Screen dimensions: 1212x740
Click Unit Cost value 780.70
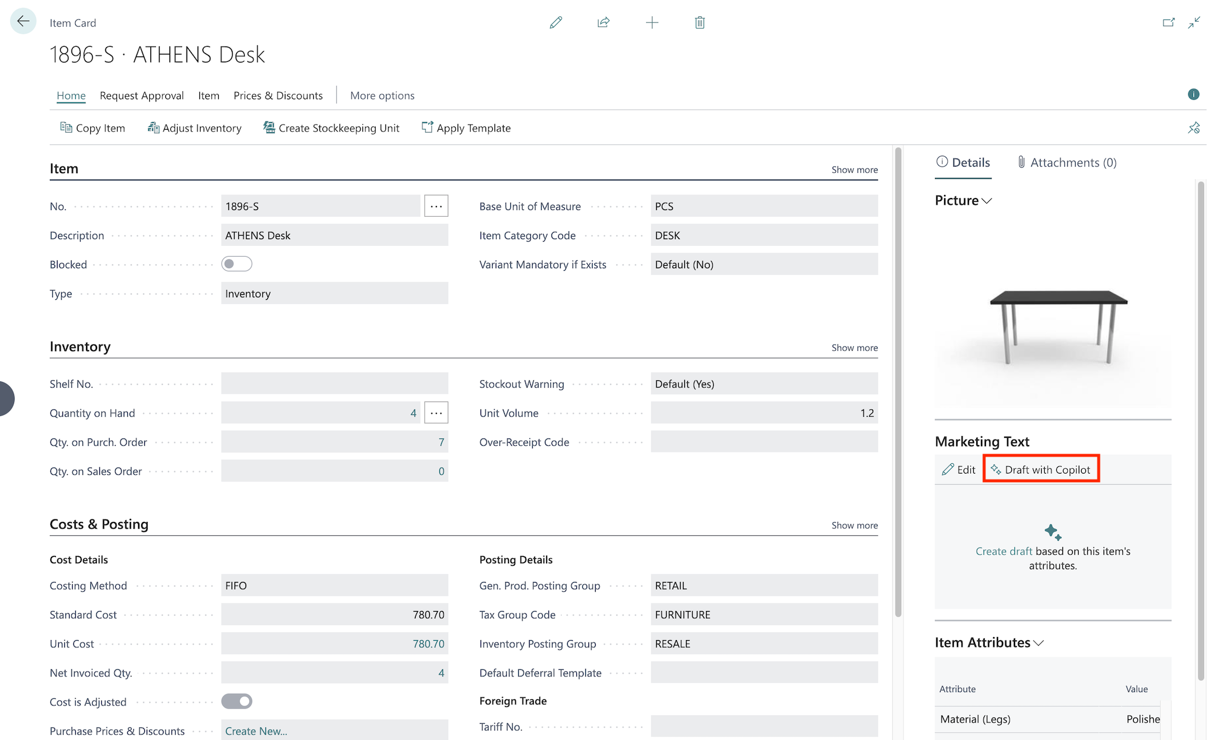click(x=428, y=644)
